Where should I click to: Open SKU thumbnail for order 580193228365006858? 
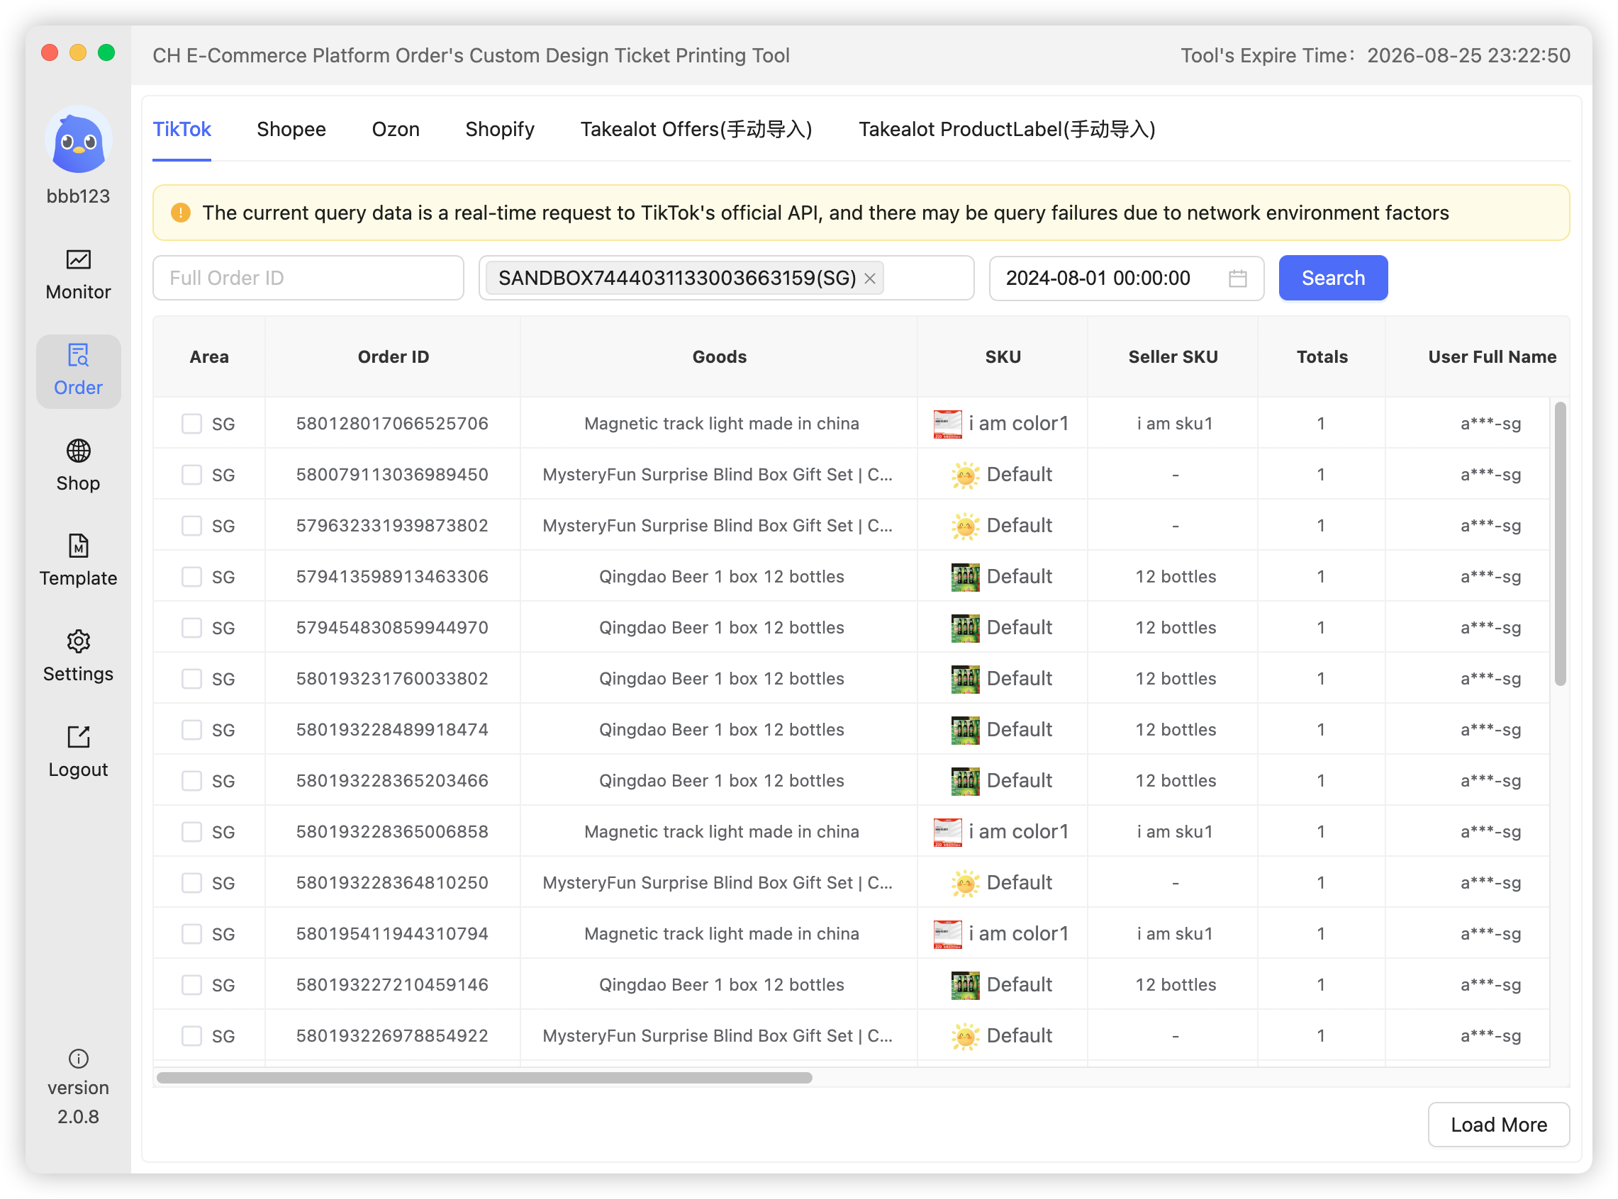click(949, 833)
